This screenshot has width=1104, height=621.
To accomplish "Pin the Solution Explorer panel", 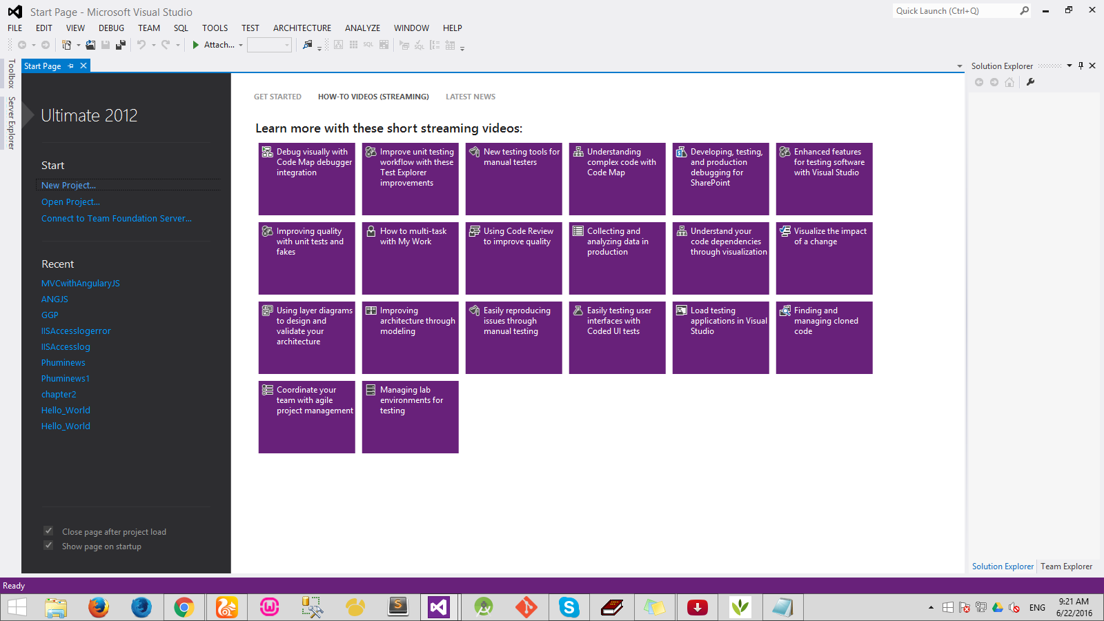I will click(x=1081, y=66).
